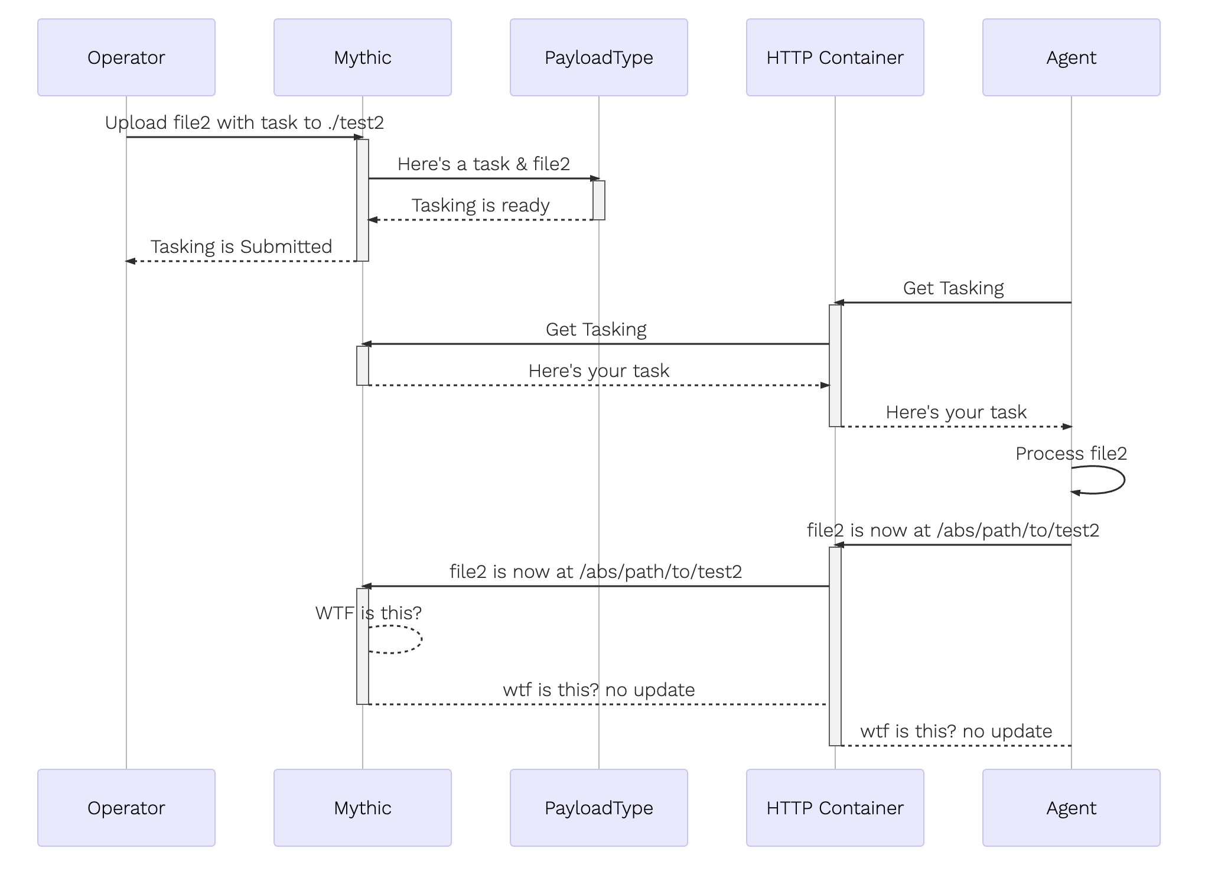
Task: Click Mythic's activation bar at Get Tasking
Action: 363,366
